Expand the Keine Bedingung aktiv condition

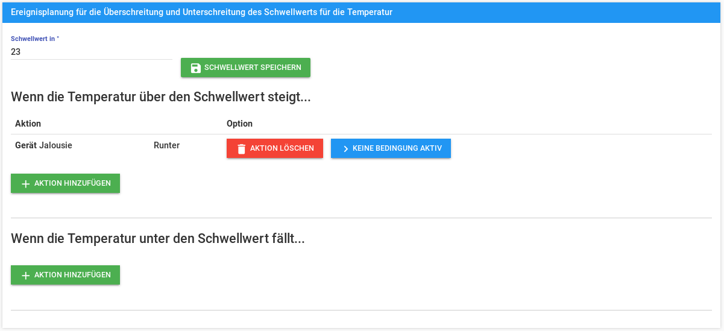point(391,148)
